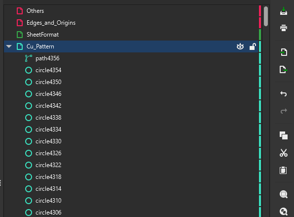Click the Paste clipboard icon

coord(283,170)
